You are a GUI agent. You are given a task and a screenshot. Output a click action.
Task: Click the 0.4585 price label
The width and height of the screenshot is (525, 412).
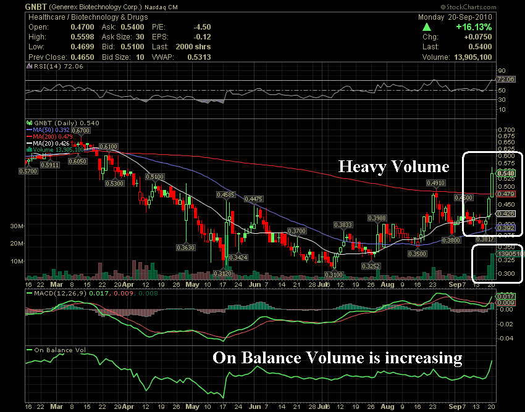click(x=225, y=194)
